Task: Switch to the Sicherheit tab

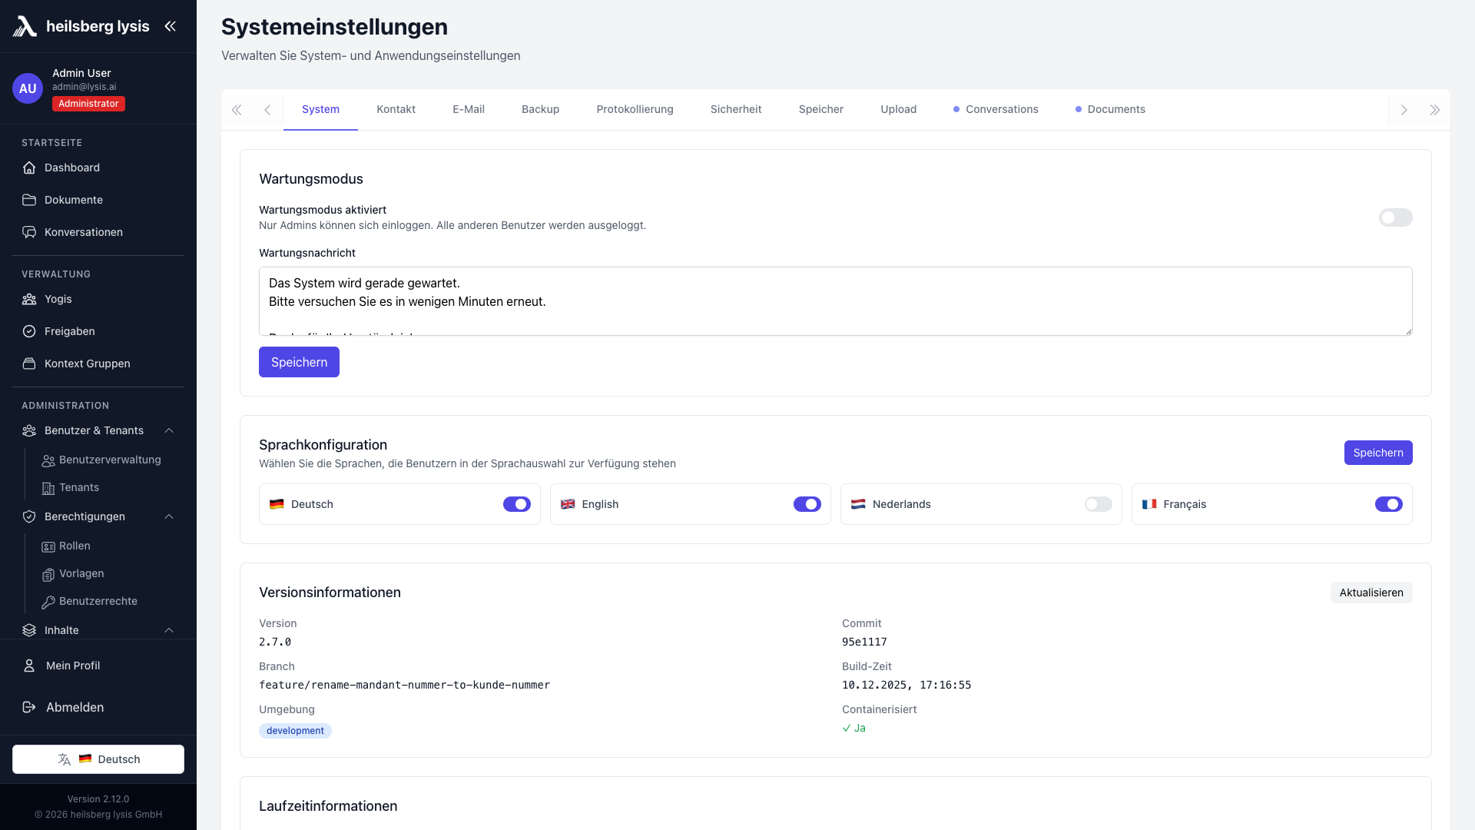Action: [735, 109]
